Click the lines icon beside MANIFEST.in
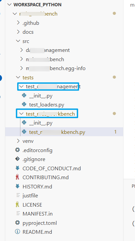This screenshot has height=241, width=135. [x=18, y=214]
